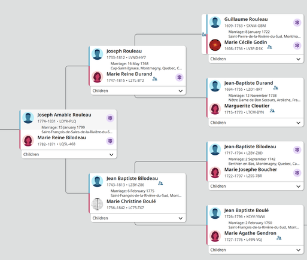307x260 pixels.
Task: Click purple hint icon beside Marie Cécile Godin
Action: pyautogui.click(x=297, y=45)
